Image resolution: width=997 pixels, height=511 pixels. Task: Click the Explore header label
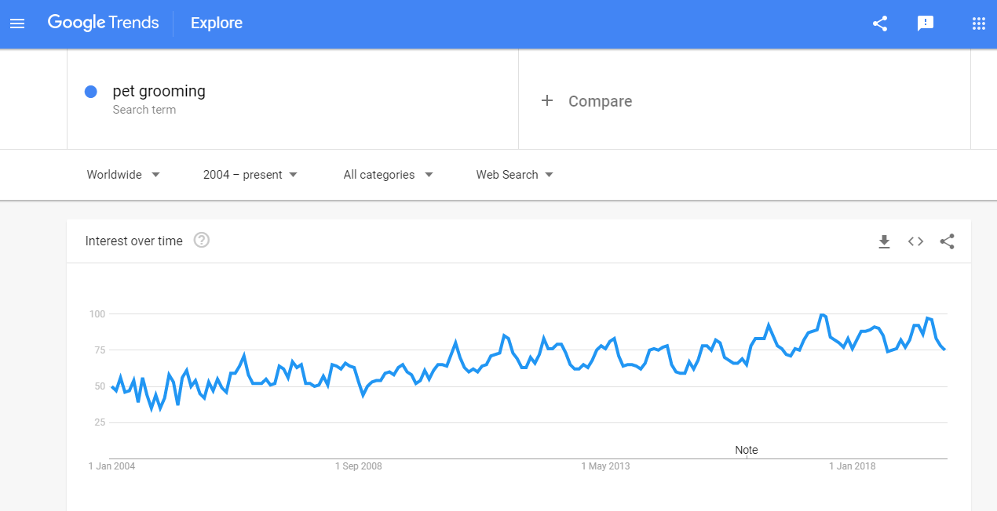(x=217, y=23)
